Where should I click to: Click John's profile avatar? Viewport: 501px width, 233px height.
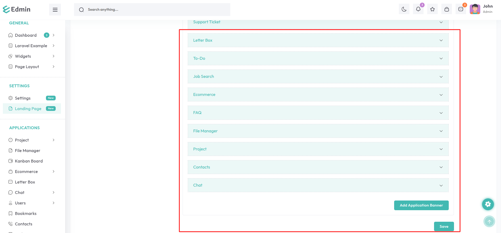tap(475, 9)
